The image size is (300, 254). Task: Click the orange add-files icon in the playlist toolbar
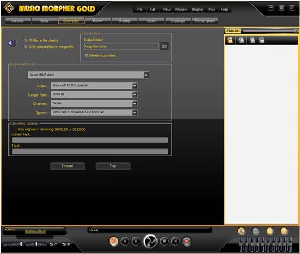coord(230,40)
